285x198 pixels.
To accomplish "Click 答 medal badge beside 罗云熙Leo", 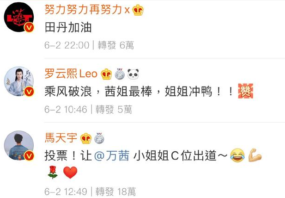I will point(120,74).
